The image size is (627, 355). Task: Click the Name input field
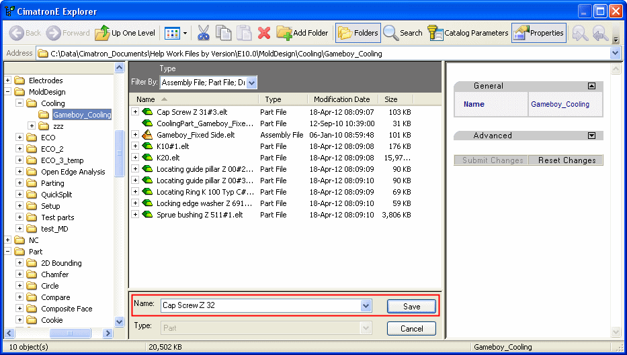(261, 305)
